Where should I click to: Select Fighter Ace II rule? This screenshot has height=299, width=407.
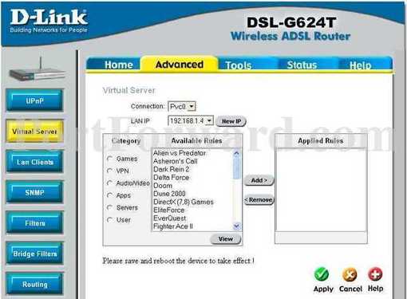(173, 226)
